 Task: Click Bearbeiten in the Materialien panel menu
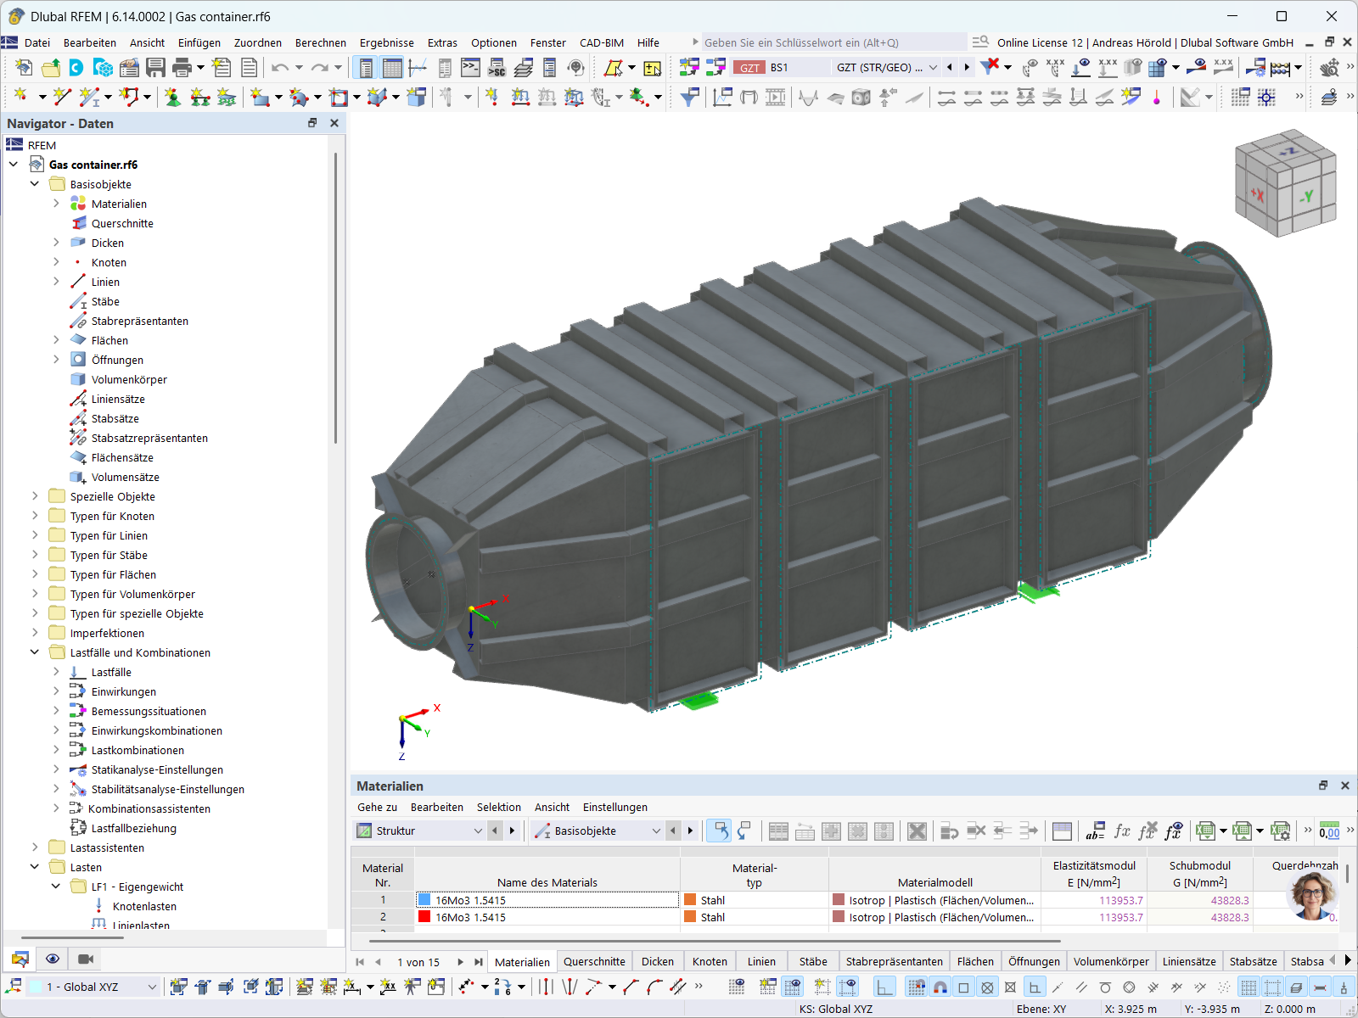(437, 807)
